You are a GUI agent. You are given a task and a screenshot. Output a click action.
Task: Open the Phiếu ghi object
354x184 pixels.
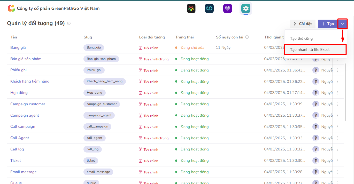[x=18, y=70]
